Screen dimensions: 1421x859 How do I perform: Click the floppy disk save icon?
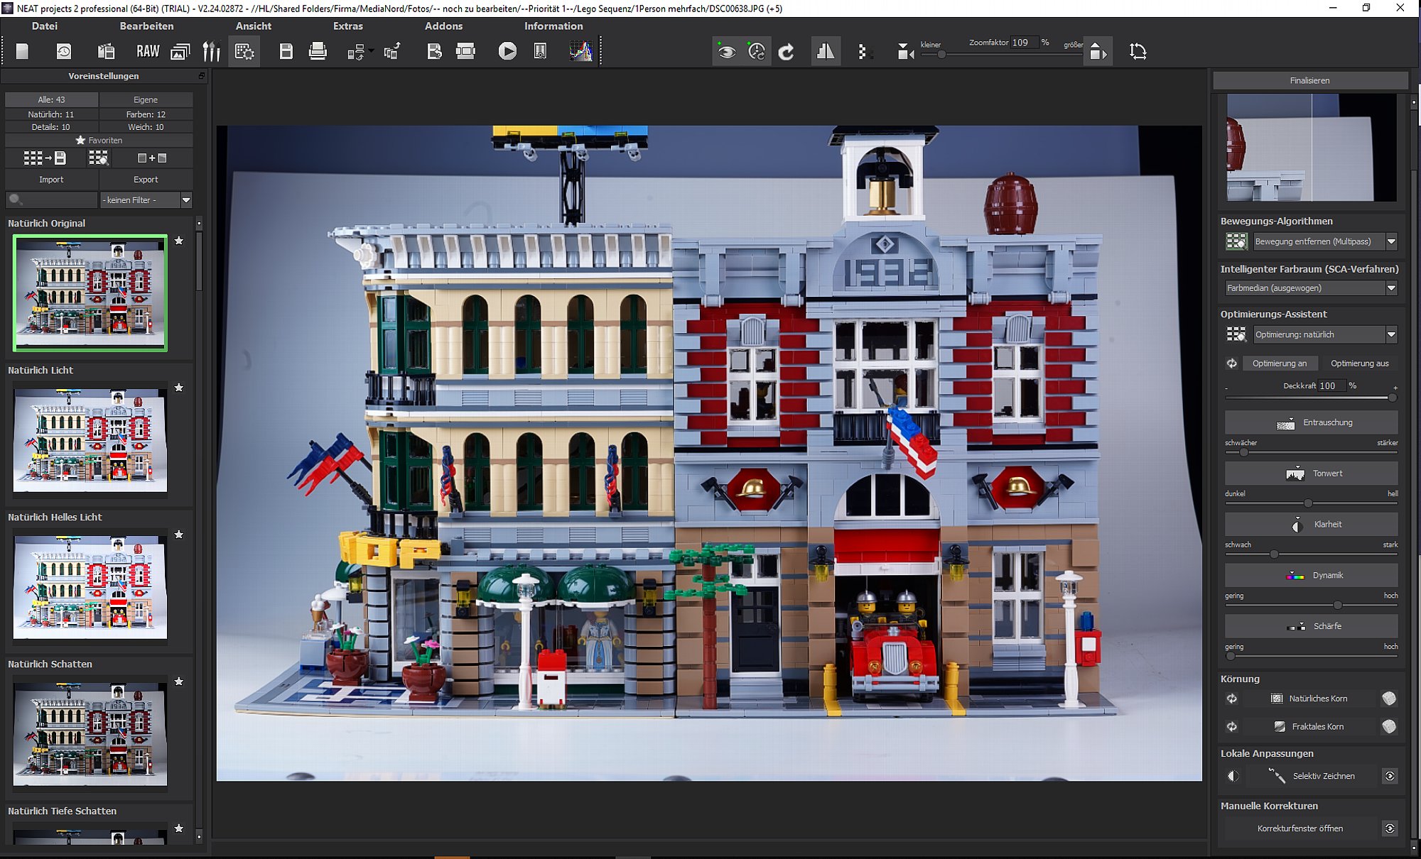click(286, 51)
